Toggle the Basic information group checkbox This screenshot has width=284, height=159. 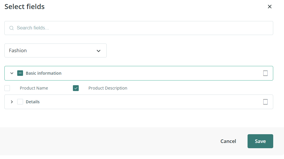tap(20, 73)
